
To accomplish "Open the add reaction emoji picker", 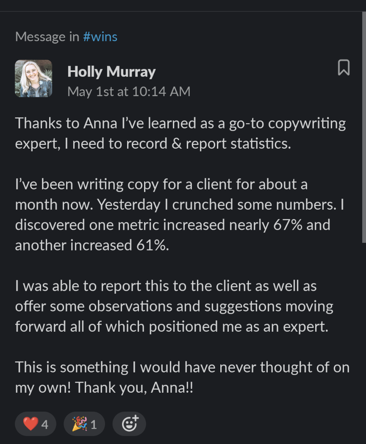I will (x=129, y=424).
